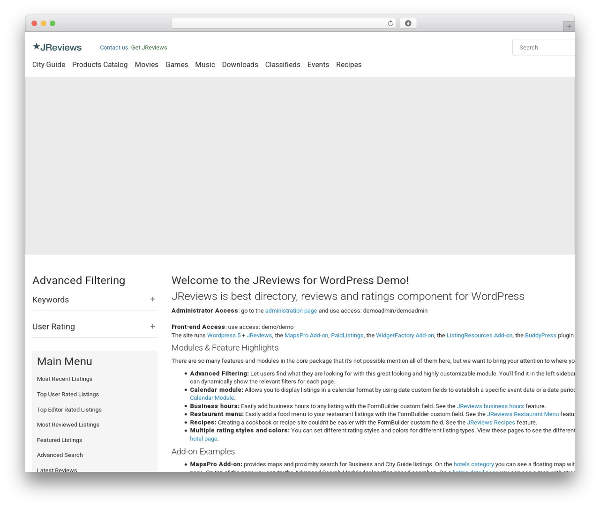Follow the administration page link
600x508 pixels.
point(291,311)
